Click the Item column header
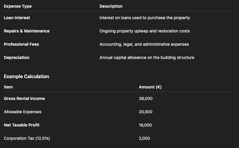 (8, 87)
